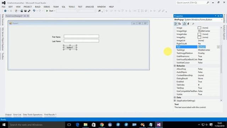
Task: Expand the (ApplicationSettings) node
Action: click(175, 101)
